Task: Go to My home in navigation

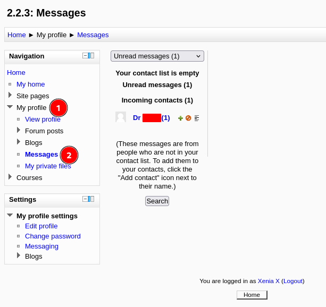Action: [30, 84]
